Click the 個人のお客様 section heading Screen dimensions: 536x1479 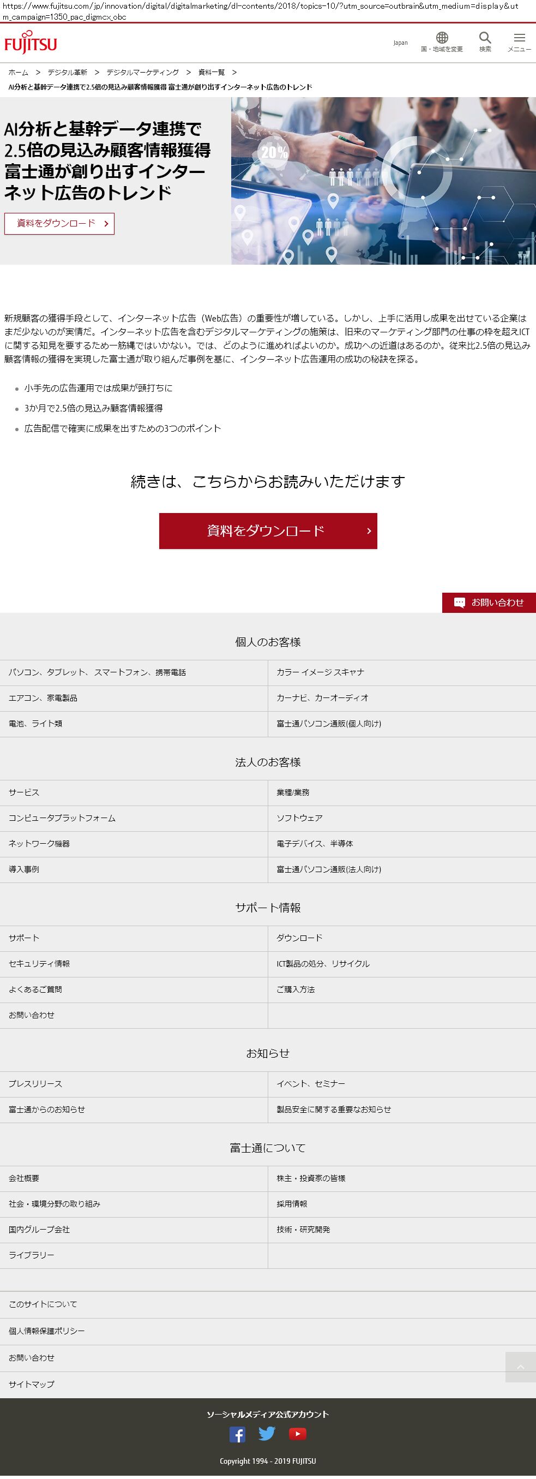tap(268, 642)
